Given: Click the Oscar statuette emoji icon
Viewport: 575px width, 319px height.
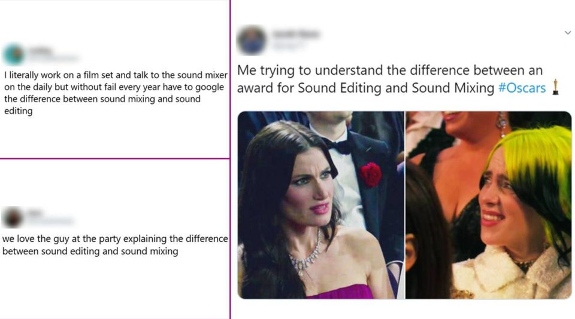Looking at the screenshot, I should tap(555, 87).
